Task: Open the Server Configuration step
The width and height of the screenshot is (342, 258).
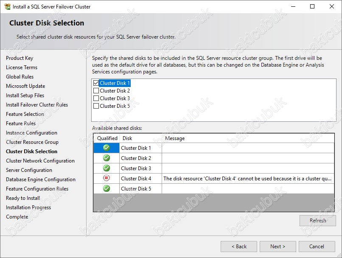Action: coord(29,170)
